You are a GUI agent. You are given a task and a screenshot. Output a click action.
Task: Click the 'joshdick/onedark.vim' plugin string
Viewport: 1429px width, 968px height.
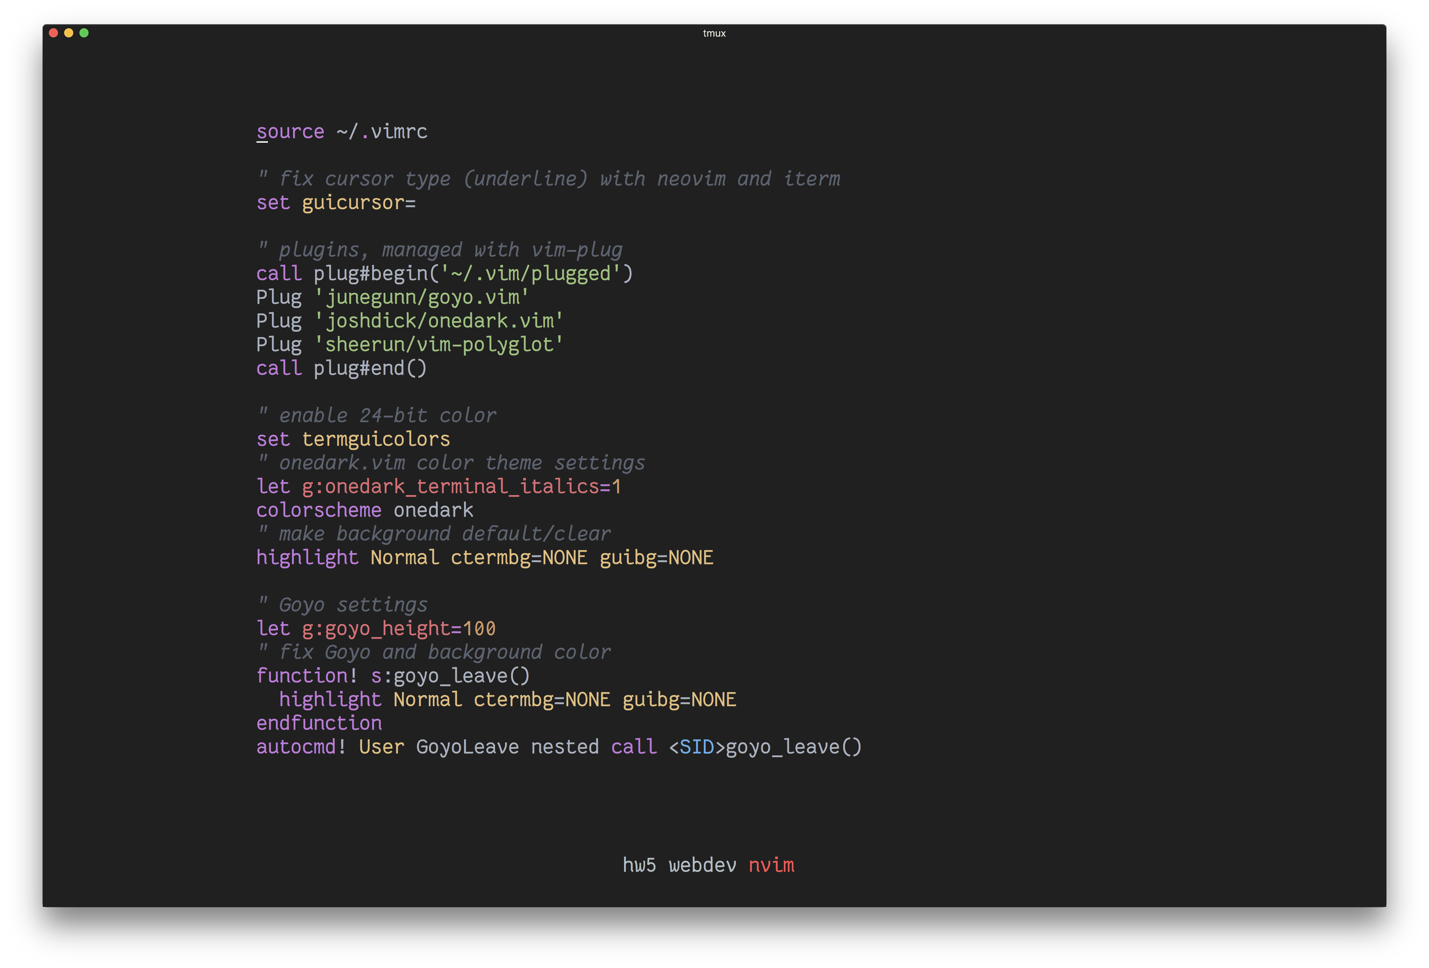[x=439, y=321]
